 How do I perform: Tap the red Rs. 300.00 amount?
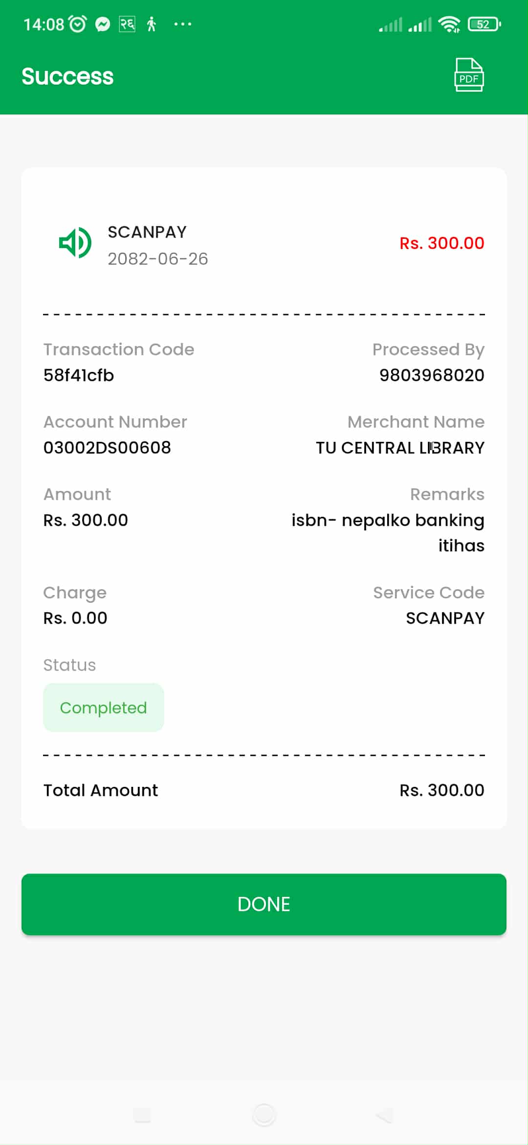click(441, 243)
